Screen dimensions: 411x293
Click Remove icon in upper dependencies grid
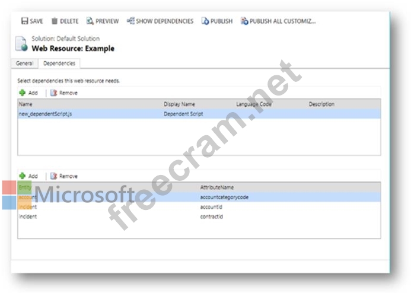(53, 93)
